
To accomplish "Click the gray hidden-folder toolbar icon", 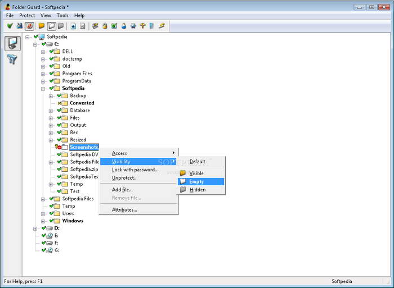I will [61, 26].
